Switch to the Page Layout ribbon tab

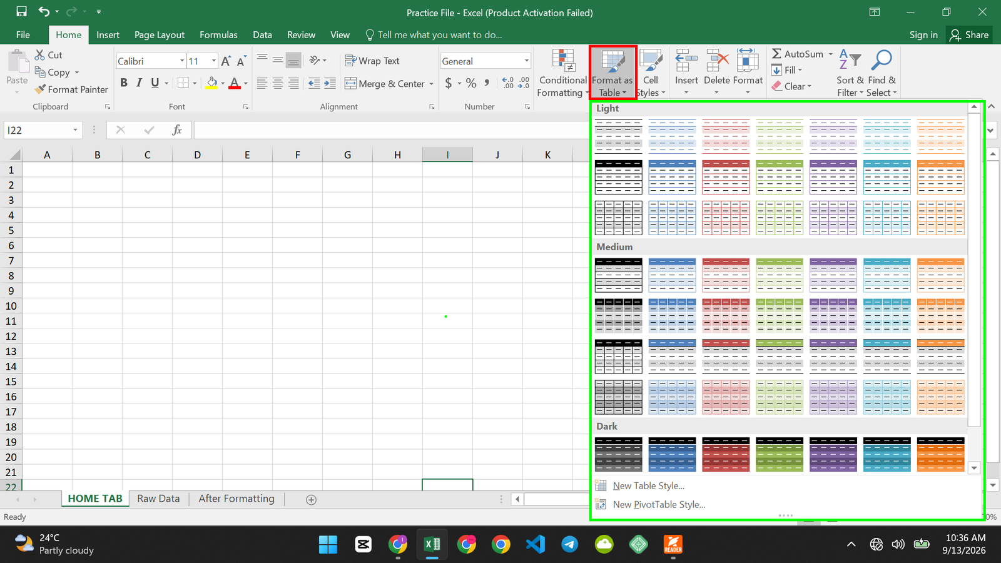pyautogui.click(x=160, y=34)
